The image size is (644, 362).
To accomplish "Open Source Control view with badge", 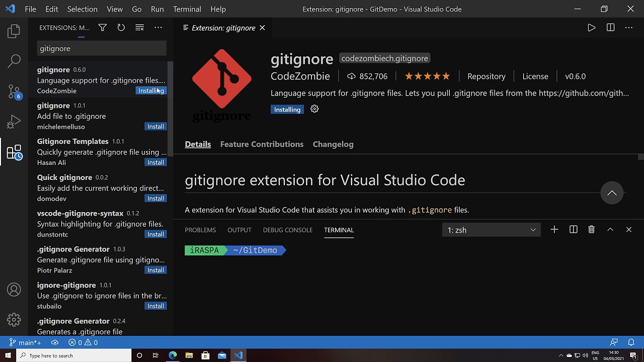I will (x=14, y=92).
